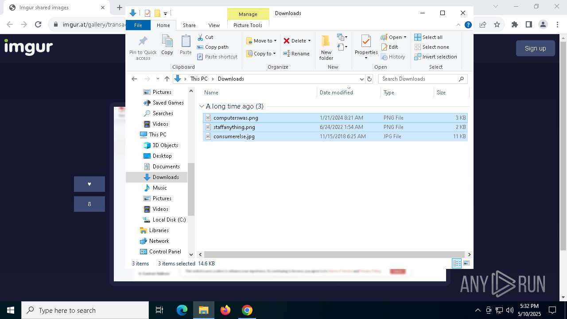Open recent locations dropdown arrow

(x=158, y=79)
